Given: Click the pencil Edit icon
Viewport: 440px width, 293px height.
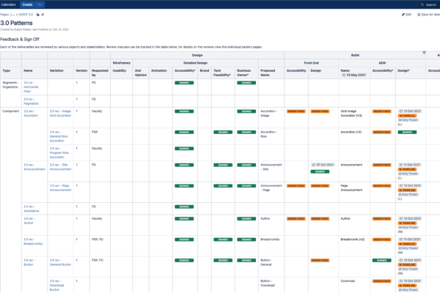Looking at the screenshot, I should pos(403,15).
